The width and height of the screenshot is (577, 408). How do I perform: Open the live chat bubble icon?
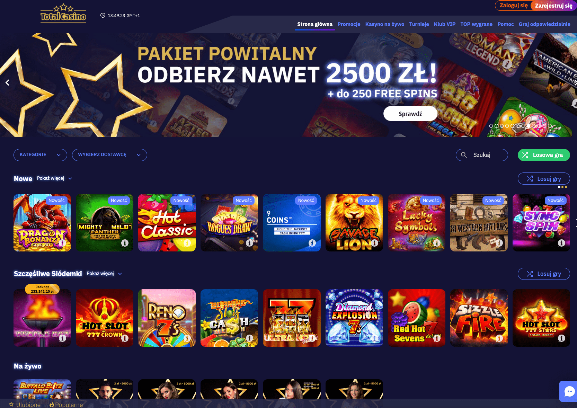pyautogui.click(x=569, y=391)
